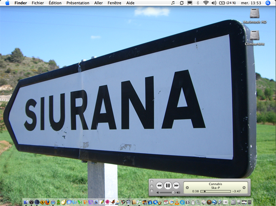Select the ClimberMAt drive icon

coord(254,36)
